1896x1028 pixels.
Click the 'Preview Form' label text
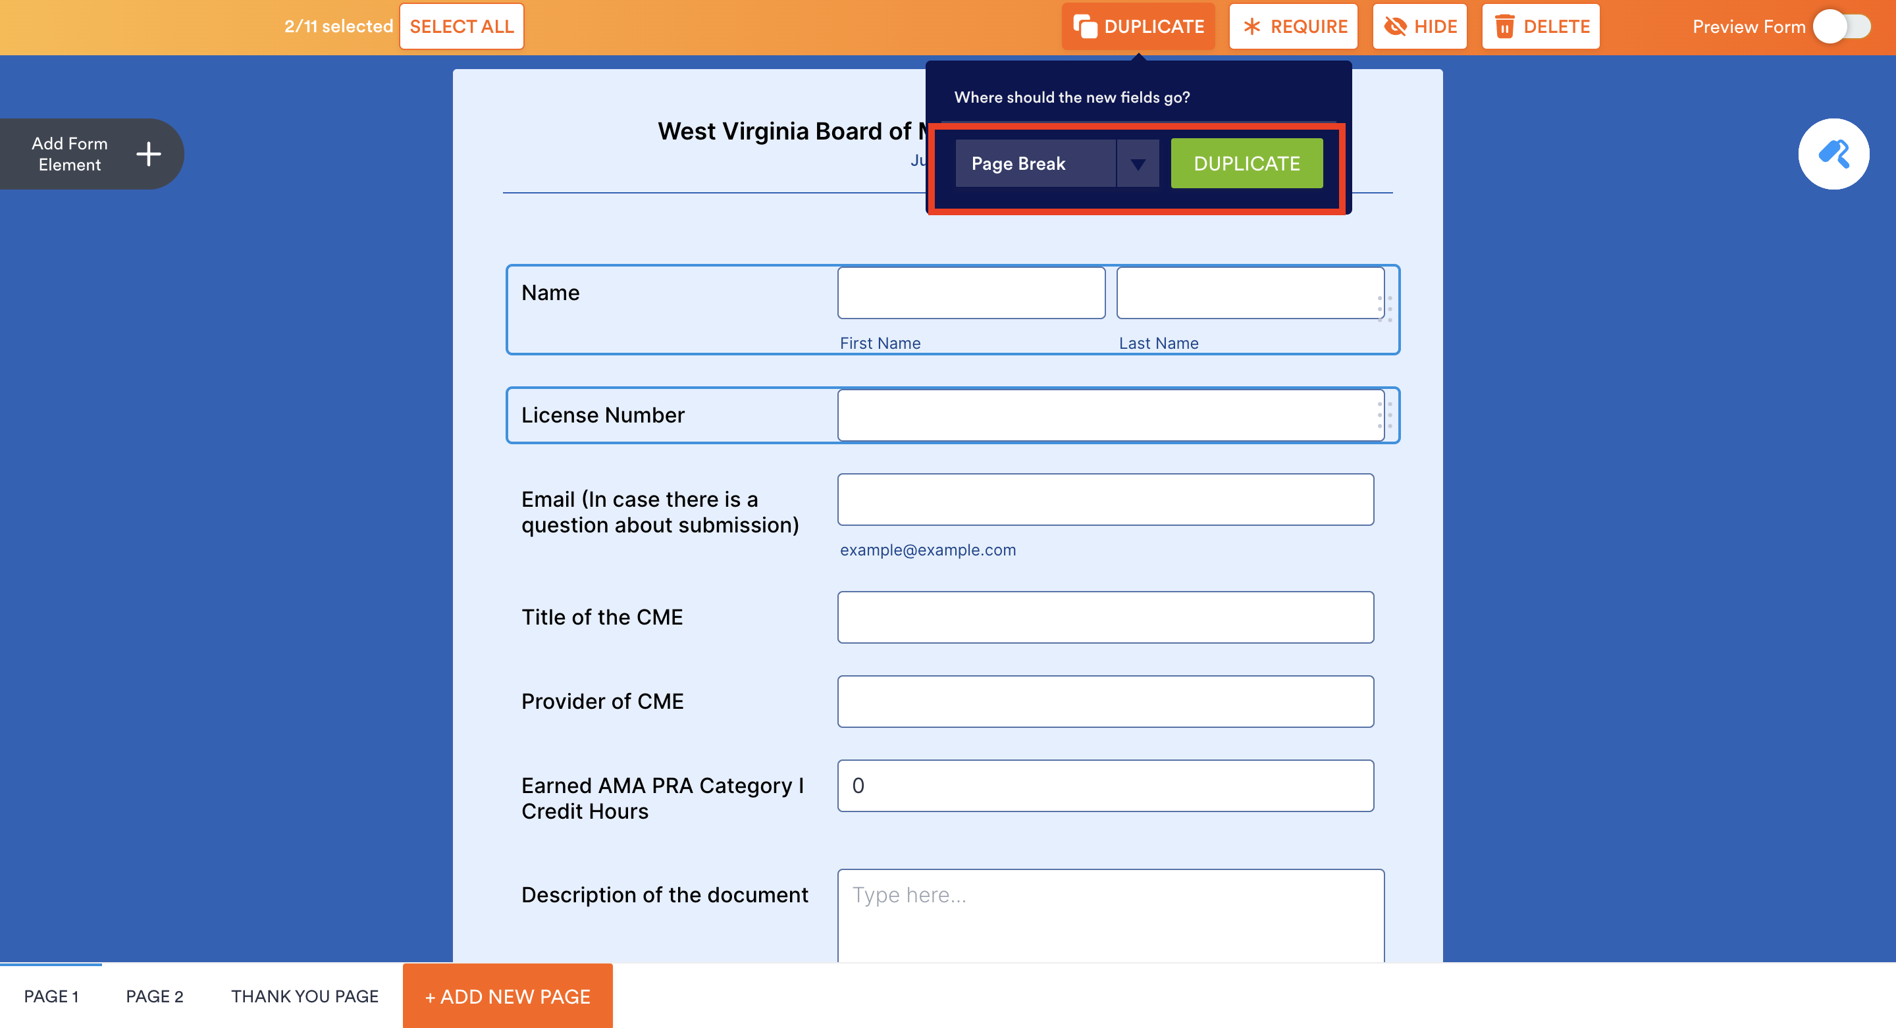click(1749, 27)
